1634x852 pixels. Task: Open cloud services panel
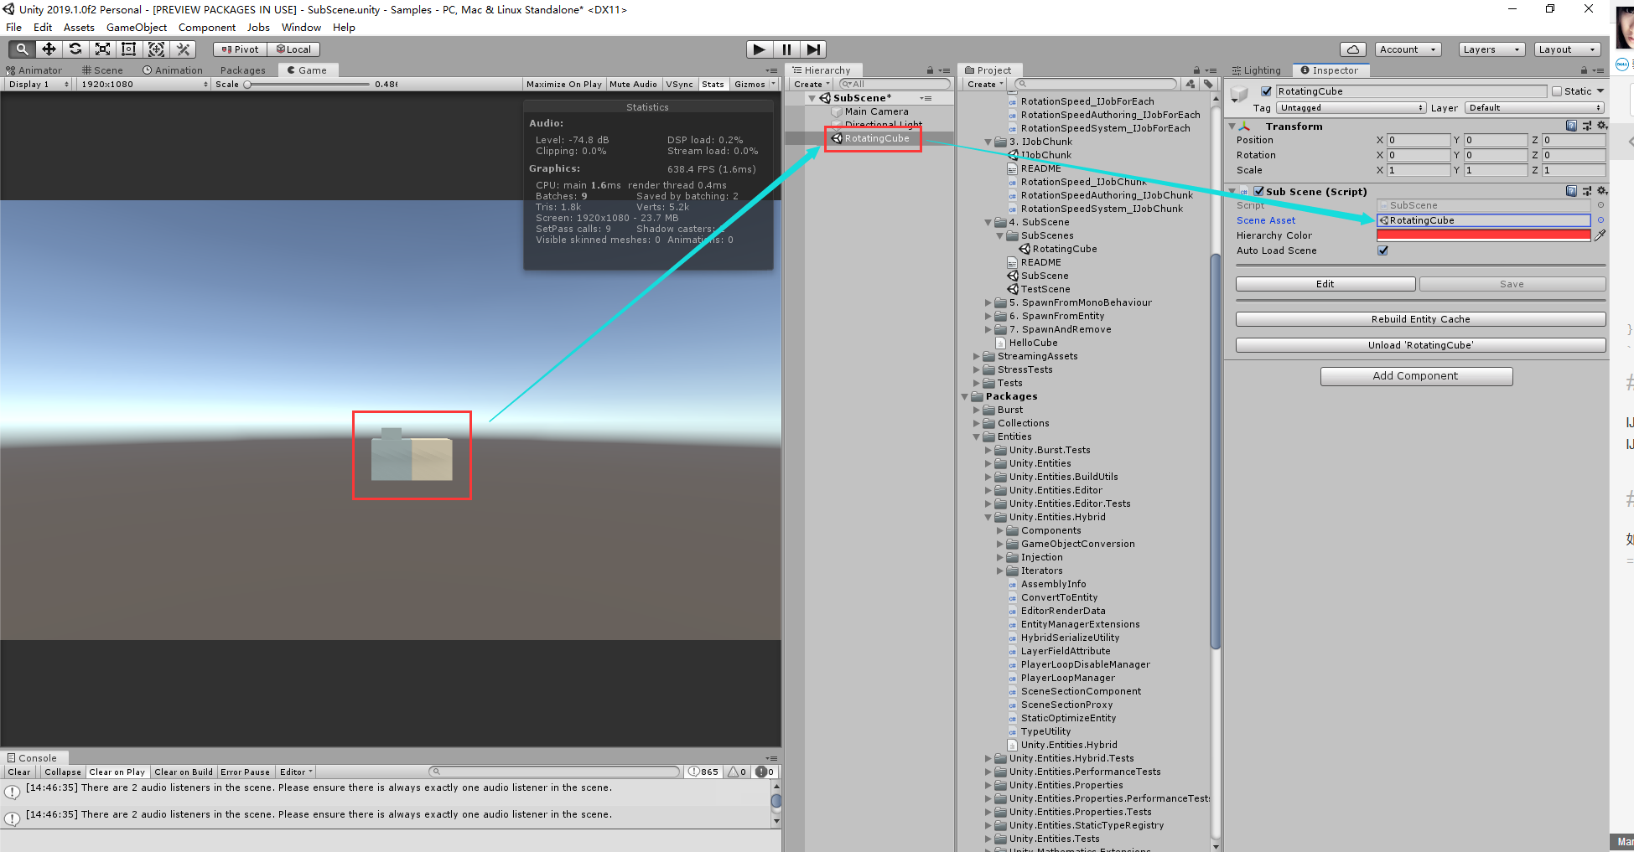1352,49
